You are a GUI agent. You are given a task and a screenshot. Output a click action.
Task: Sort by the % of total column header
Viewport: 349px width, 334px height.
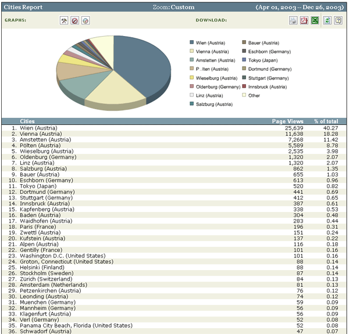tap(326, 121)
